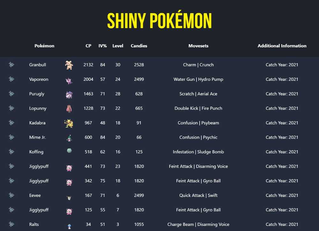Click the yellow Kadabra sprite
Screen dimensions: 319x231
pos(69,123)
